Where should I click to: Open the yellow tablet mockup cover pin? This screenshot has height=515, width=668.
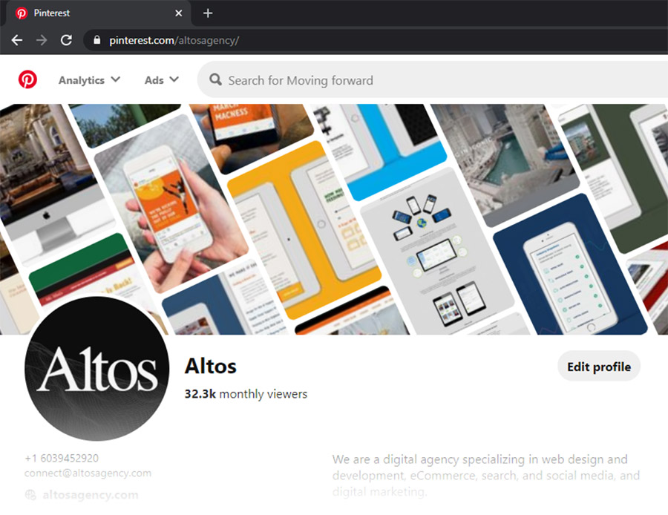304,231
